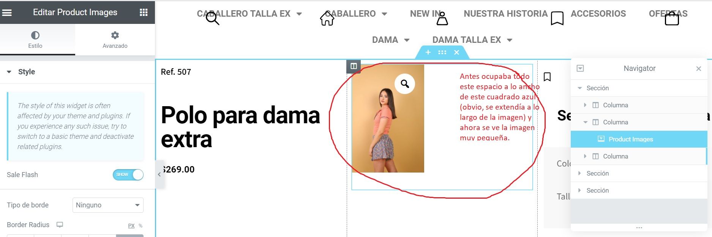The image size is (712, 237).
Task: Open the DAMA TALLA EX menu
Action: click(472, 40)
